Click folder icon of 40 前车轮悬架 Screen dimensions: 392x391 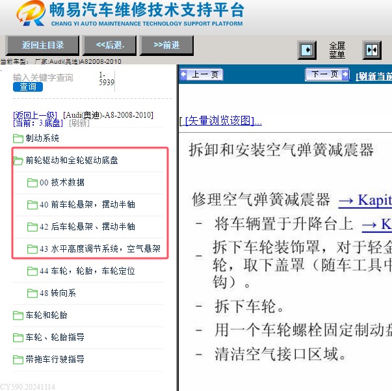[33, 205]
